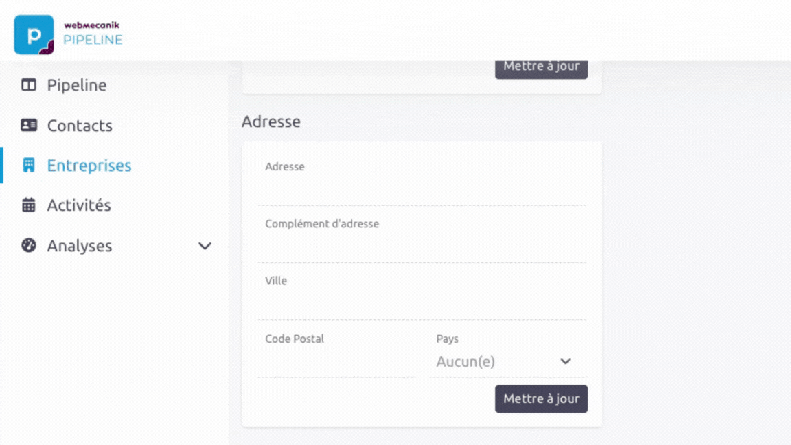Select the Code Postal input field
Screen dimensions: 791x445
point(336,363)
